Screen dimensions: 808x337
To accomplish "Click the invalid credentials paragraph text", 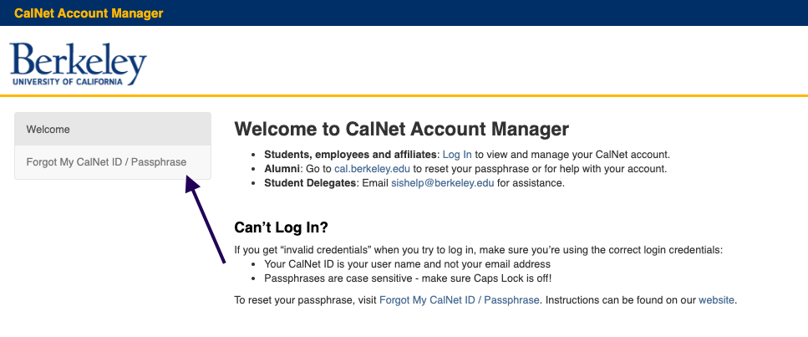I will tap(479, 250).
